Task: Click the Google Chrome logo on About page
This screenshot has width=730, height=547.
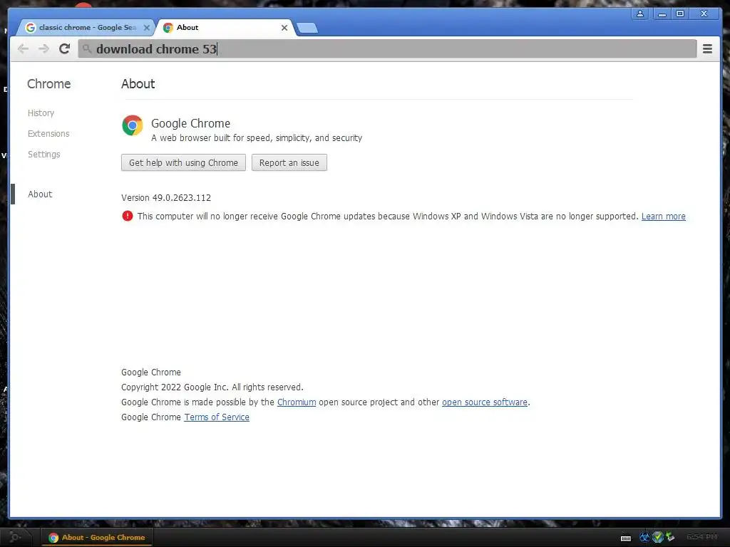Action: coord(132,125)
